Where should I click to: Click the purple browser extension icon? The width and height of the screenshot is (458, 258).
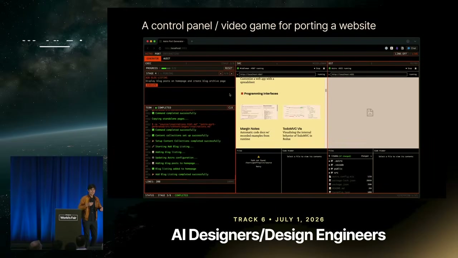pos(397,48)
